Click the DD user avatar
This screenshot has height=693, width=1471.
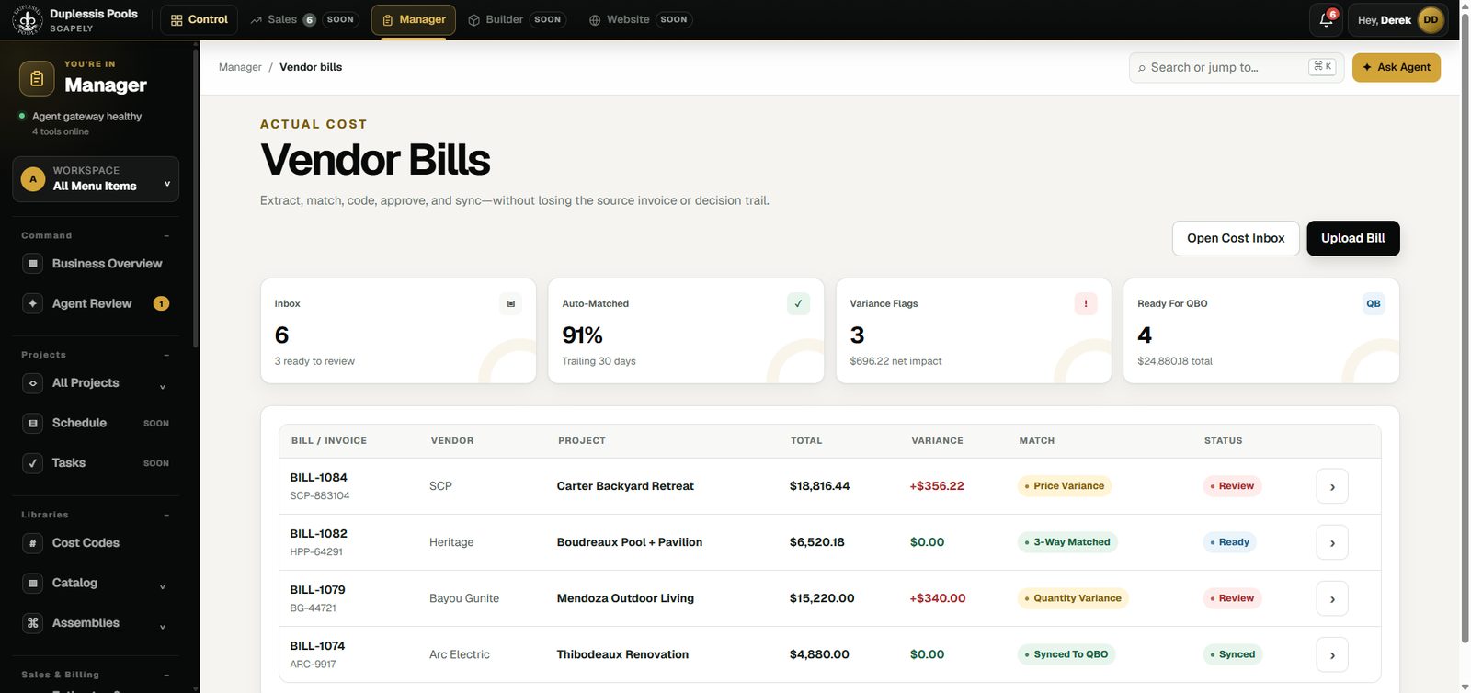coord(1431,19)
